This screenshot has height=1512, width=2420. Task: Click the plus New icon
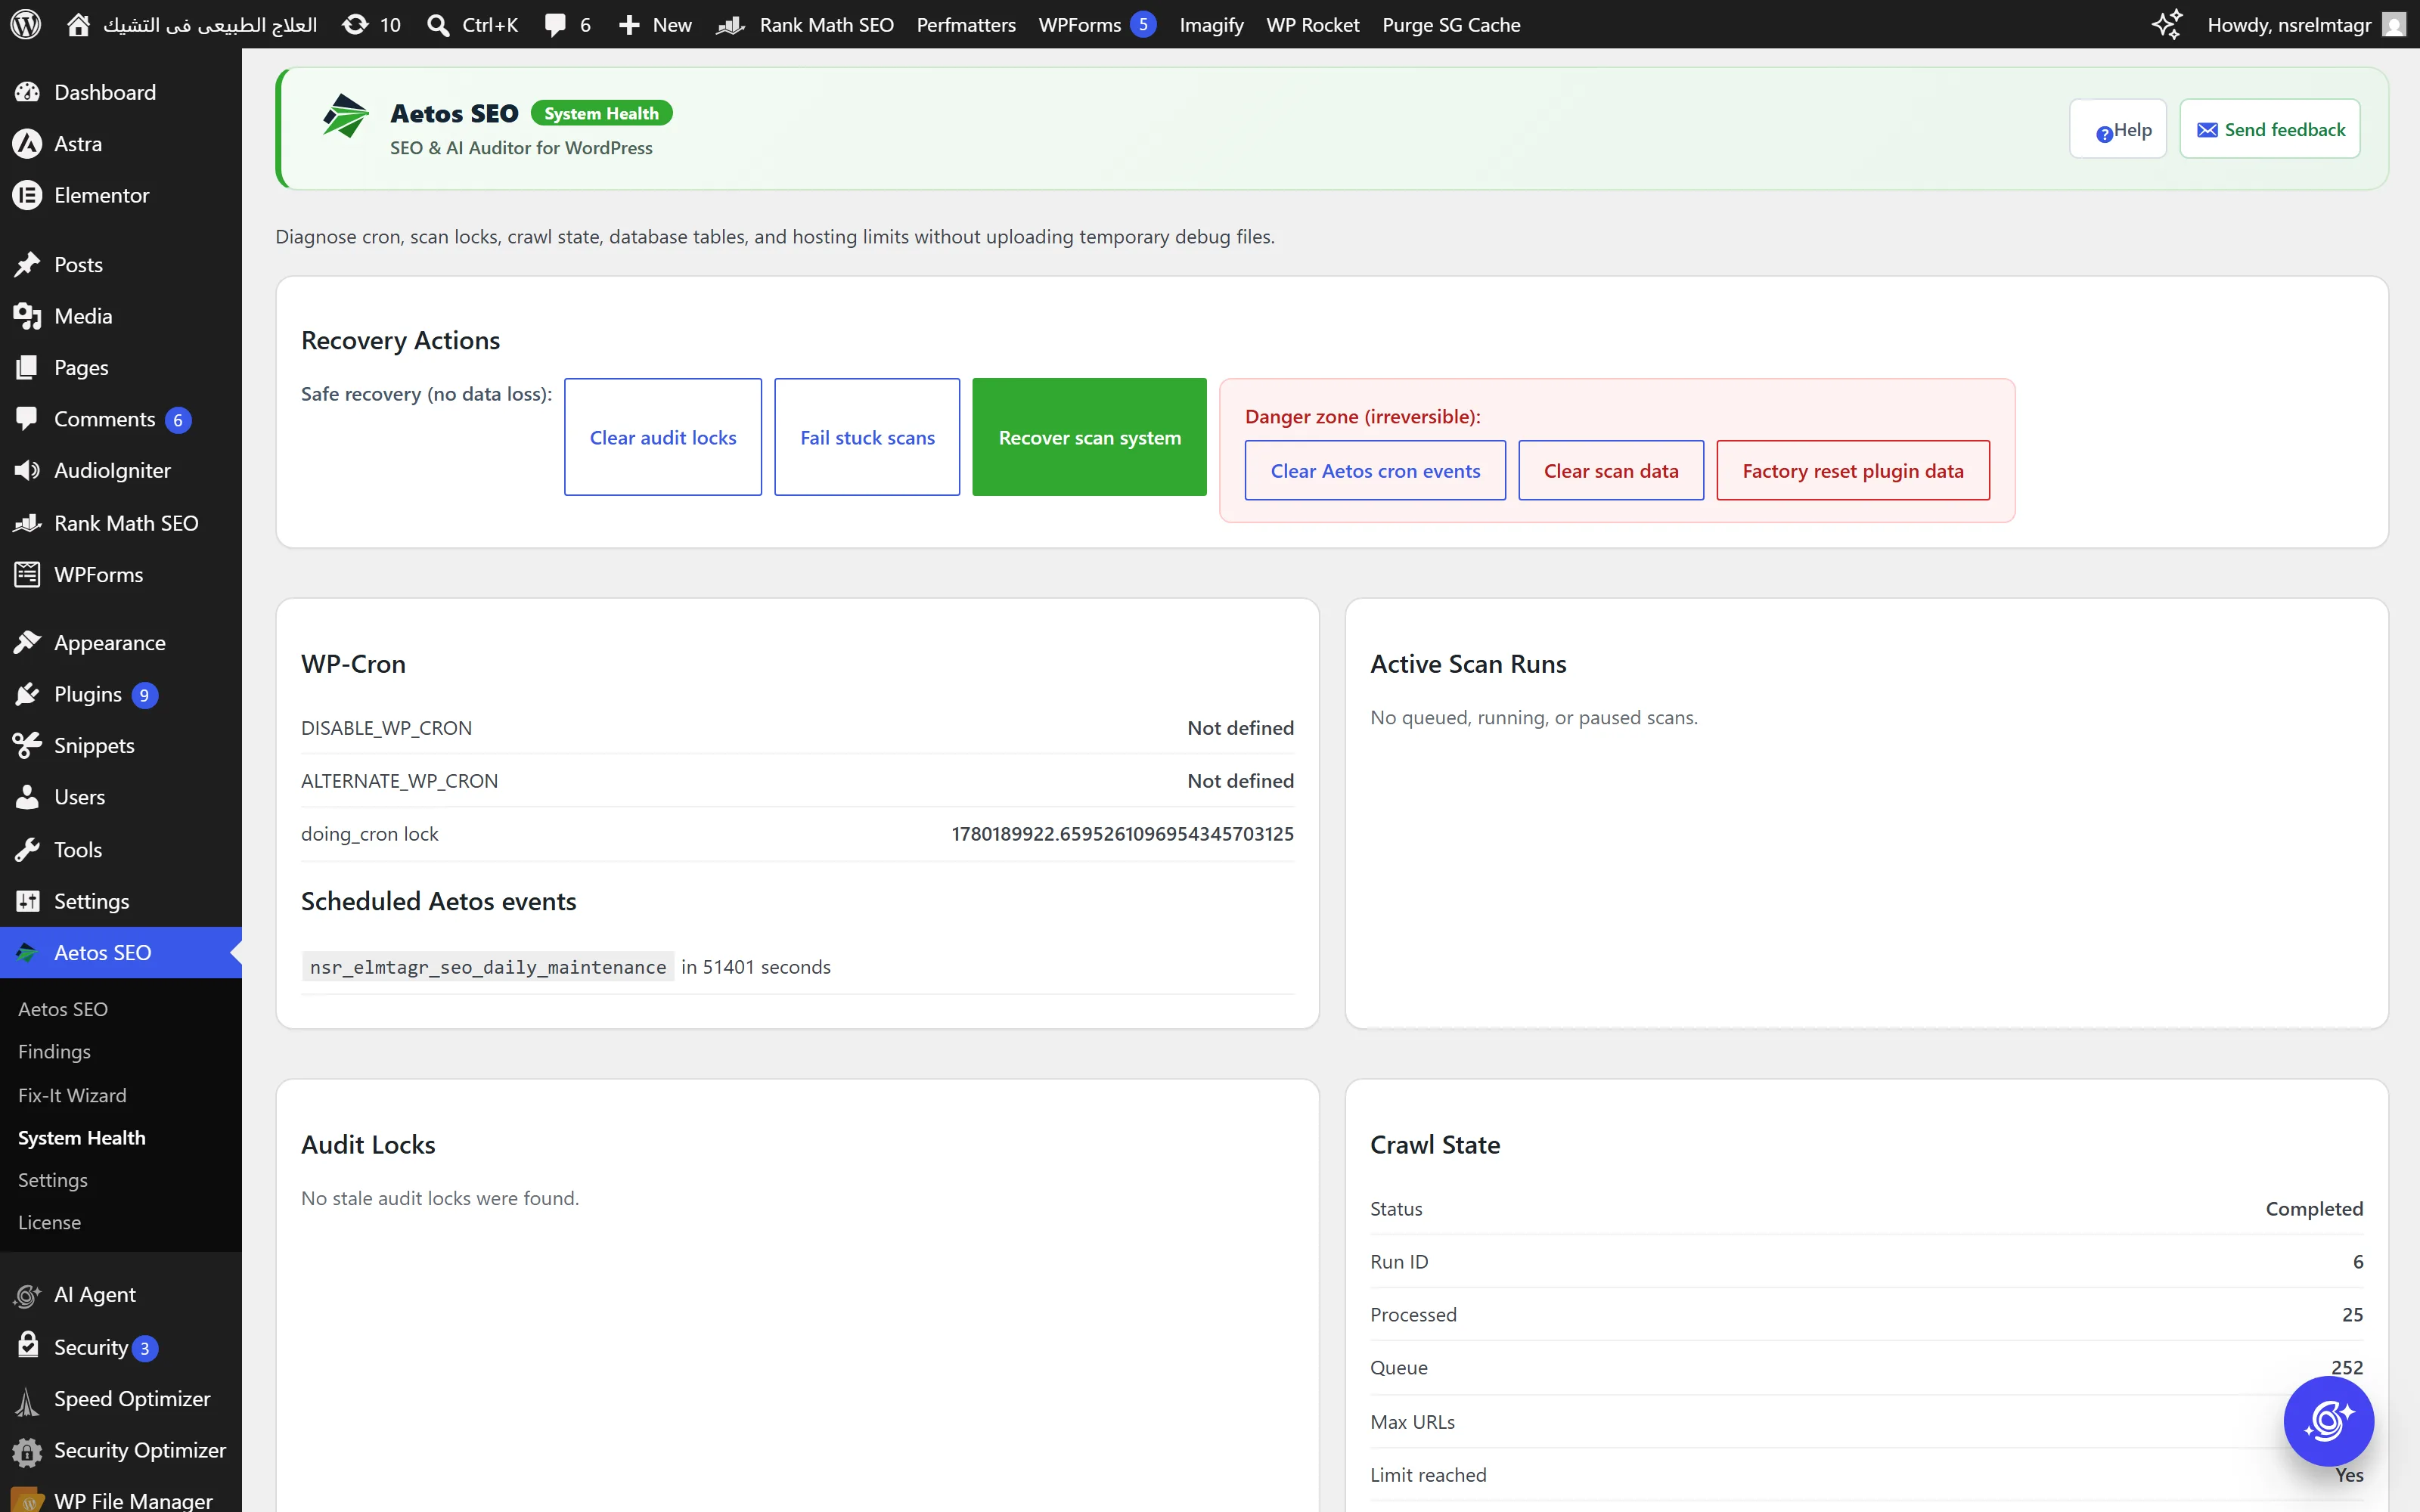[x=629, y=24]
